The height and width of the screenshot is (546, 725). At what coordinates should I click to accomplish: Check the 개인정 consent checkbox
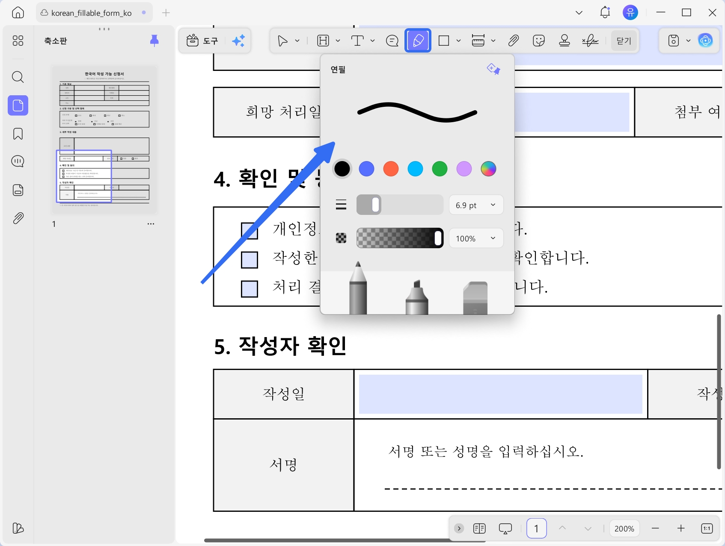point(250,230)
